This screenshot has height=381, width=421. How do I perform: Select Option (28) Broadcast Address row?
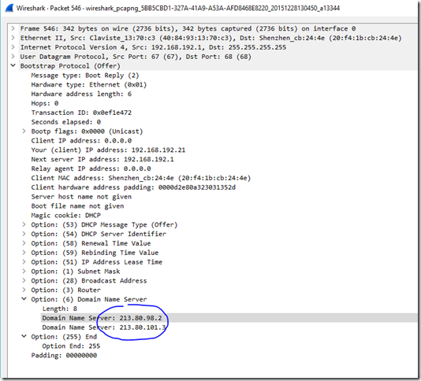pyautogui.click(x=89, y=281)
